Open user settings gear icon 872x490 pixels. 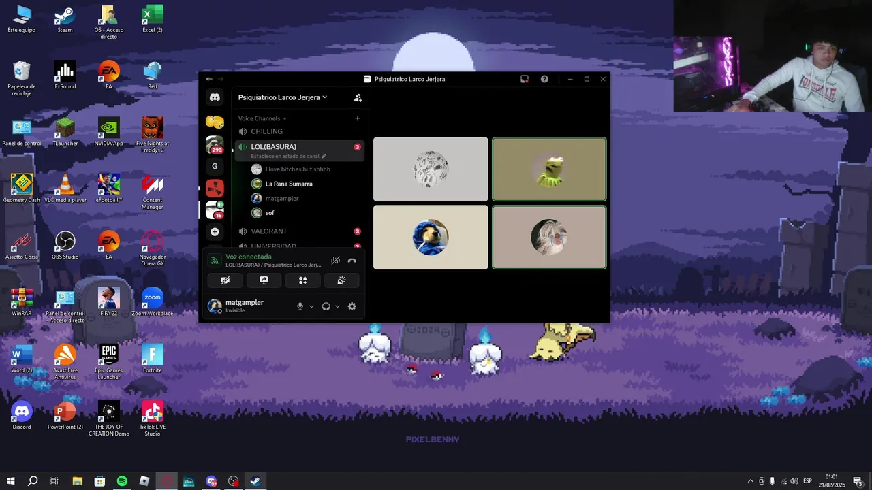(x=352, y=306)
